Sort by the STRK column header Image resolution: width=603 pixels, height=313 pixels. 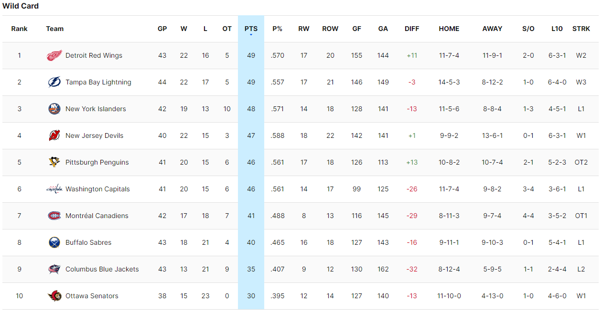(581, 29)
